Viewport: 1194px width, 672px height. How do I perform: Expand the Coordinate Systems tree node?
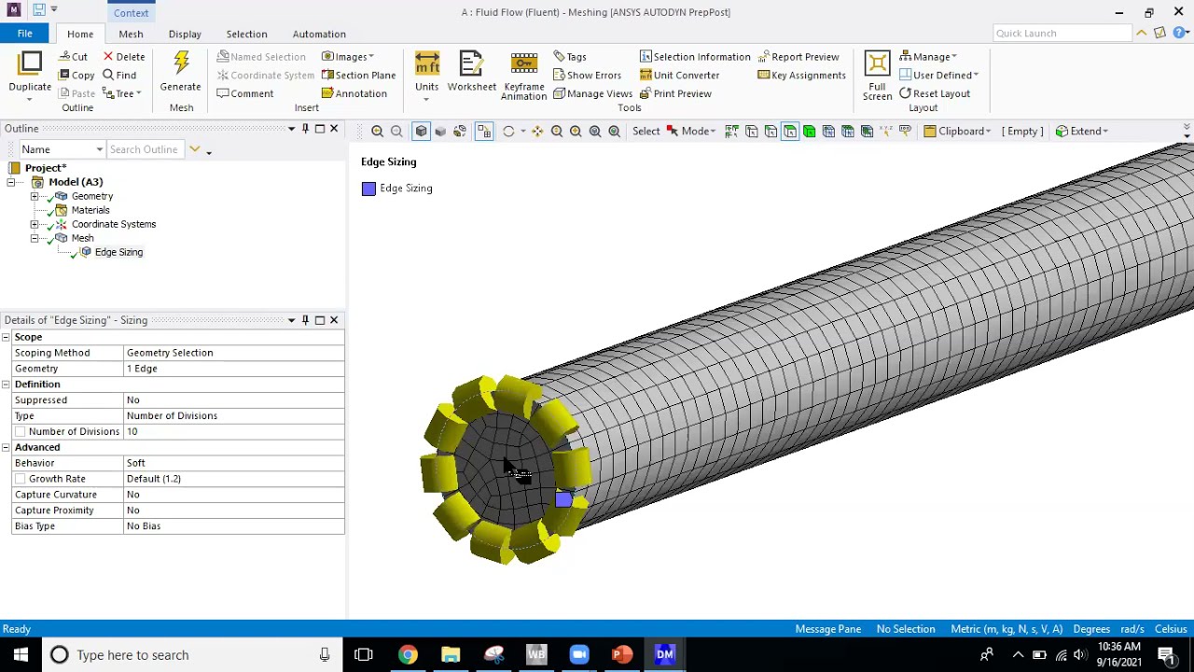pos(35,225)
